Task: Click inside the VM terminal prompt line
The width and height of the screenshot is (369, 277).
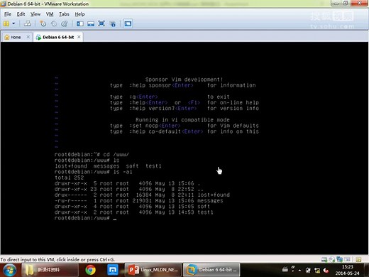Action: pyautogui.click(x=85, y=218)
